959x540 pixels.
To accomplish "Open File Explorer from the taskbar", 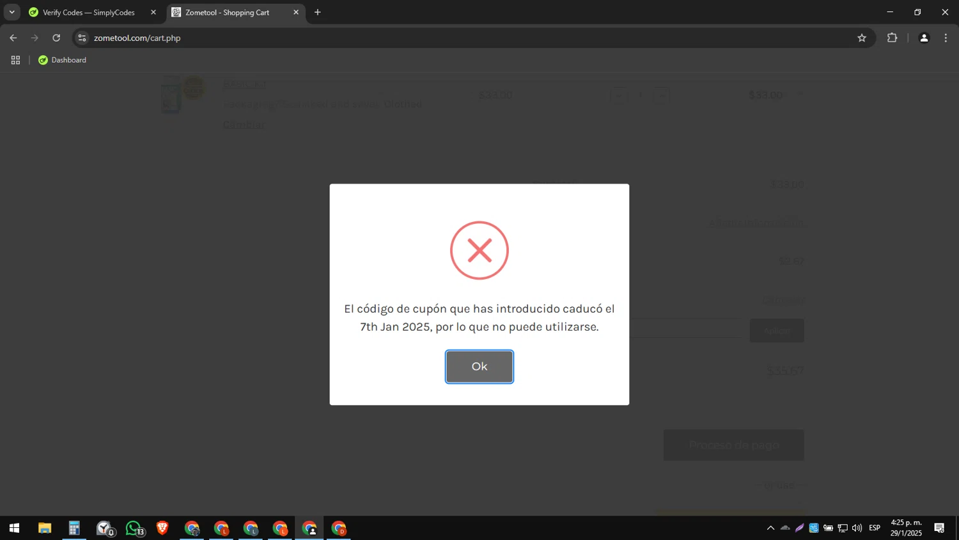I will [x=44, y=528].
